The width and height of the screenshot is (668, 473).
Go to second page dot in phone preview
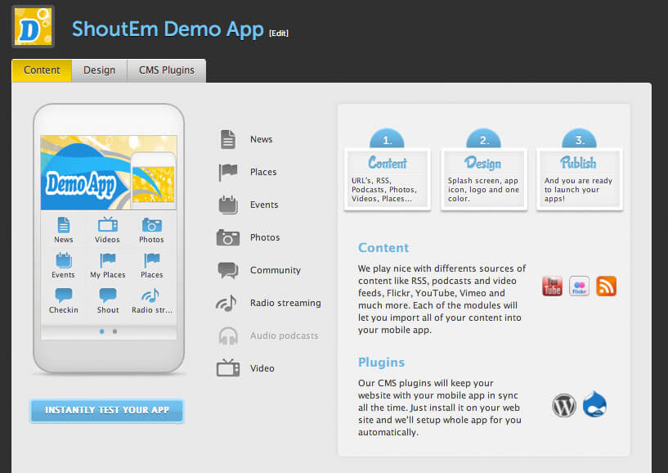(x=114, y=331)
